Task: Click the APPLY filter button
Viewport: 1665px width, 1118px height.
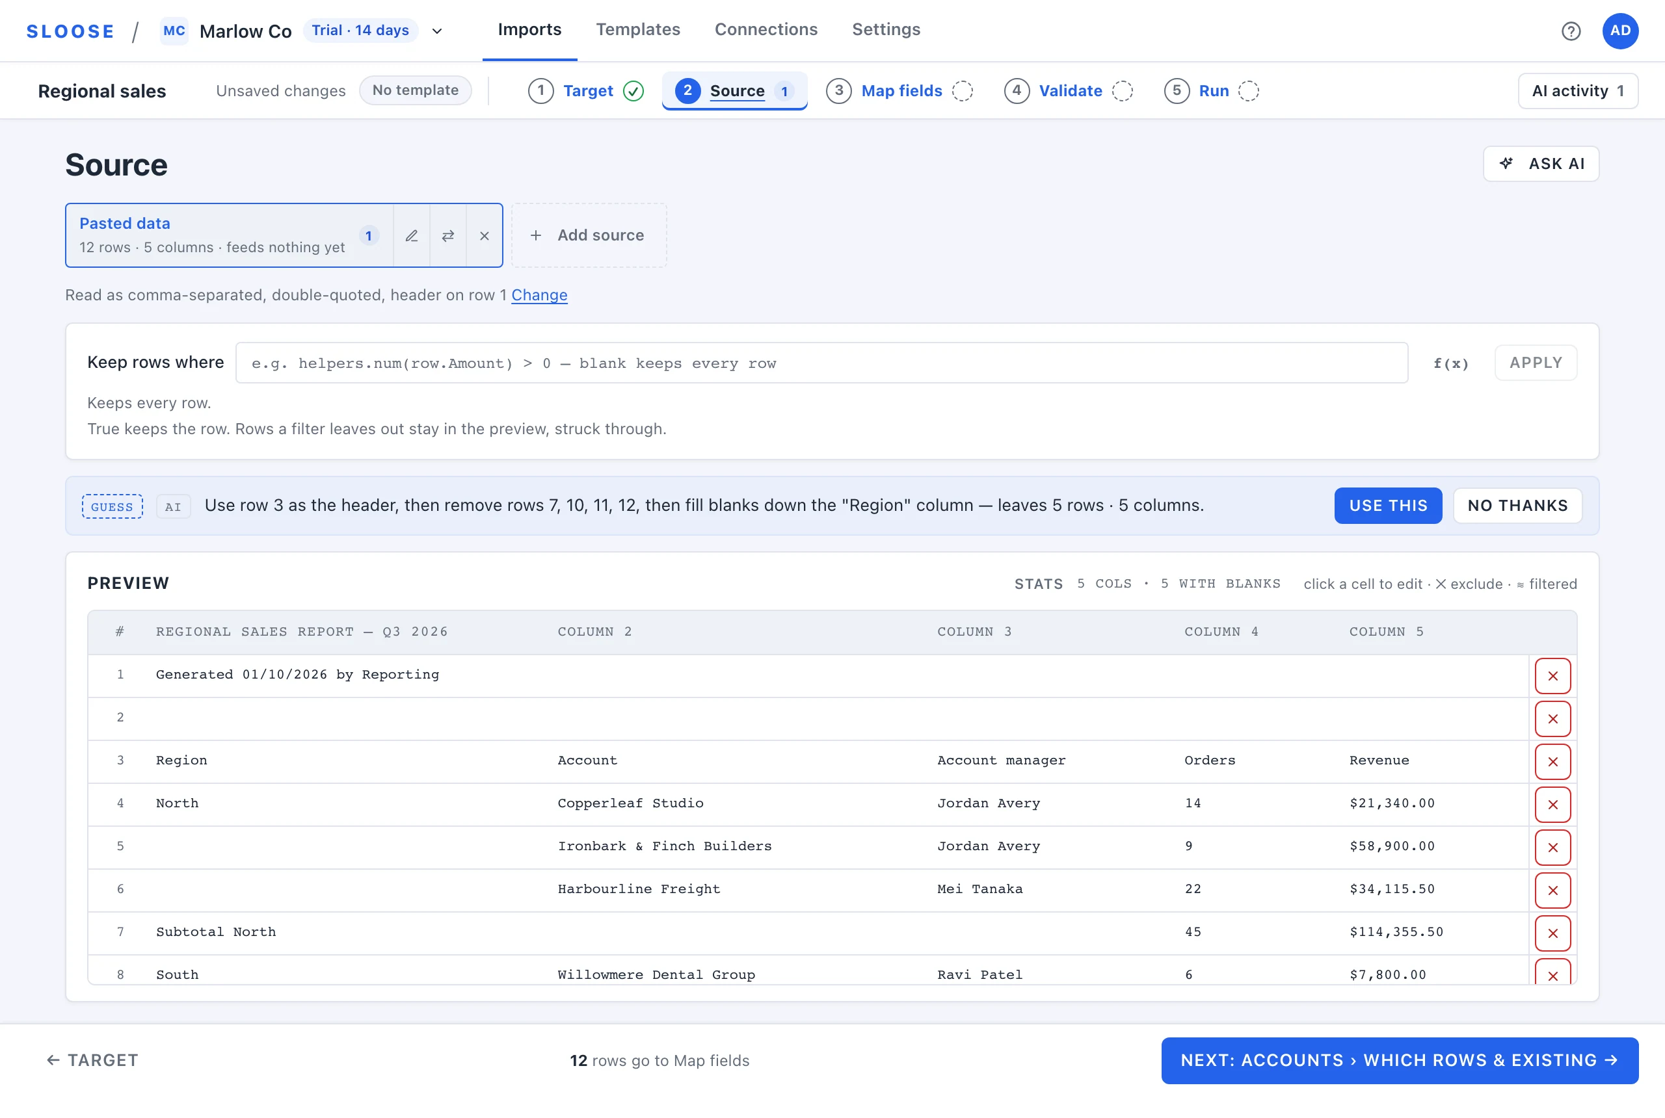Action: click(1535, 363)
